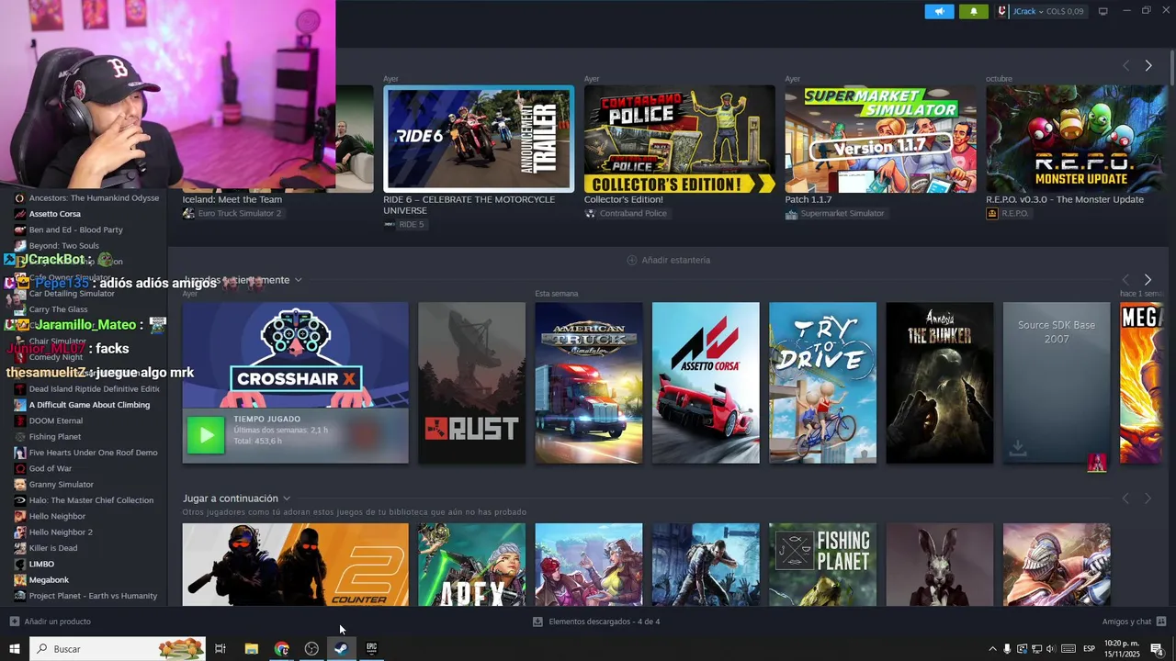The height and width of the screenshot is (661, 1176).
Task: Open the green notifications bell
Action: pyautogui.click(x=974, y=11)
